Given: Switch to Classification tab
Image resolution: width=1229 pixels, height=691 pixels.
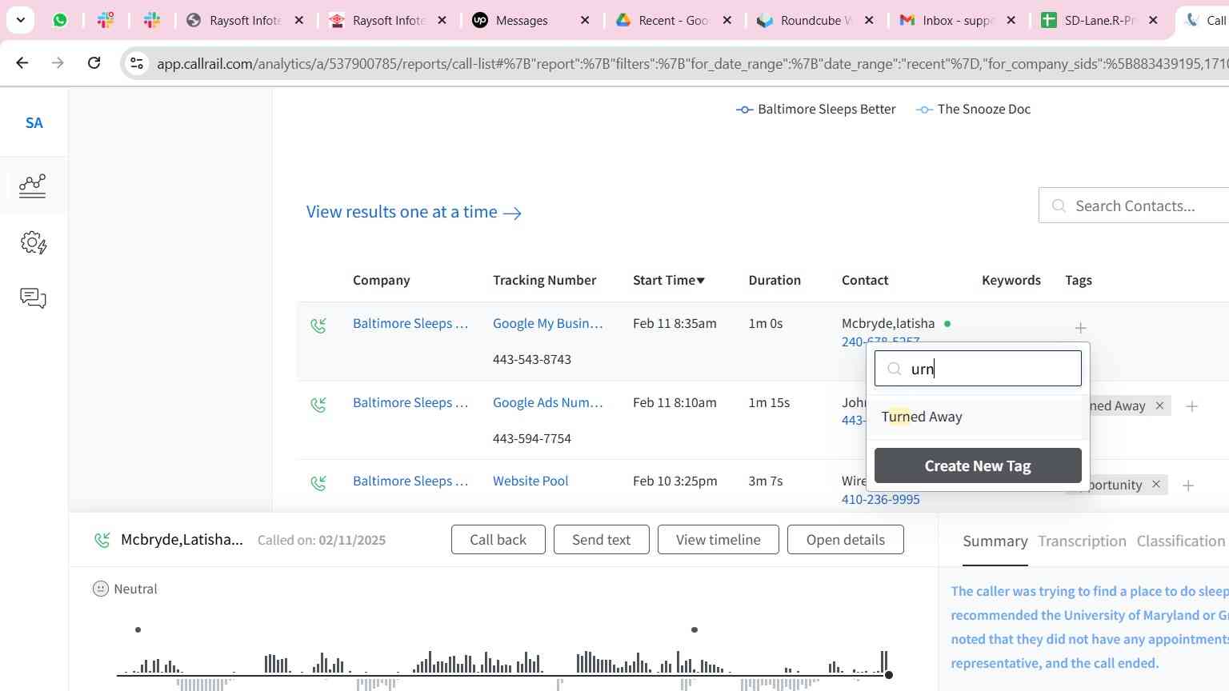Looking at the screenshot, I should click(x=1180, y=541).
